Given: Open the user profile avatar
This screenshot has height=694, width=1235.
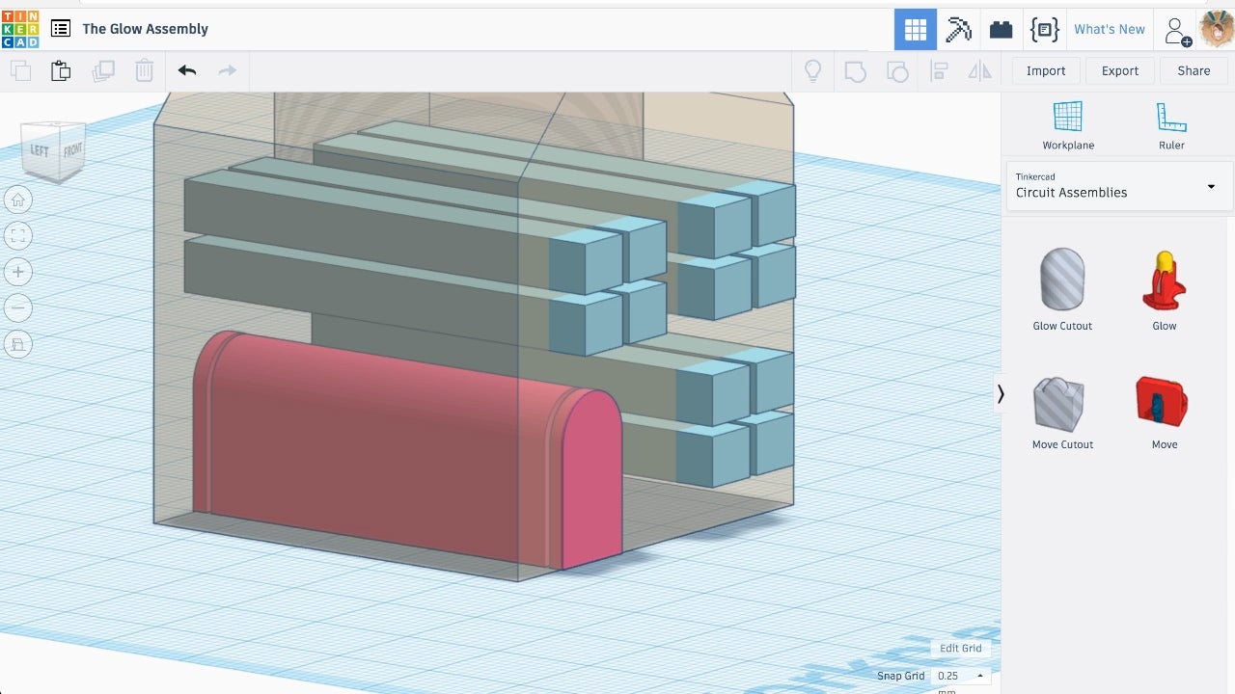Looking at the screenshot, I should (1217, 29).
